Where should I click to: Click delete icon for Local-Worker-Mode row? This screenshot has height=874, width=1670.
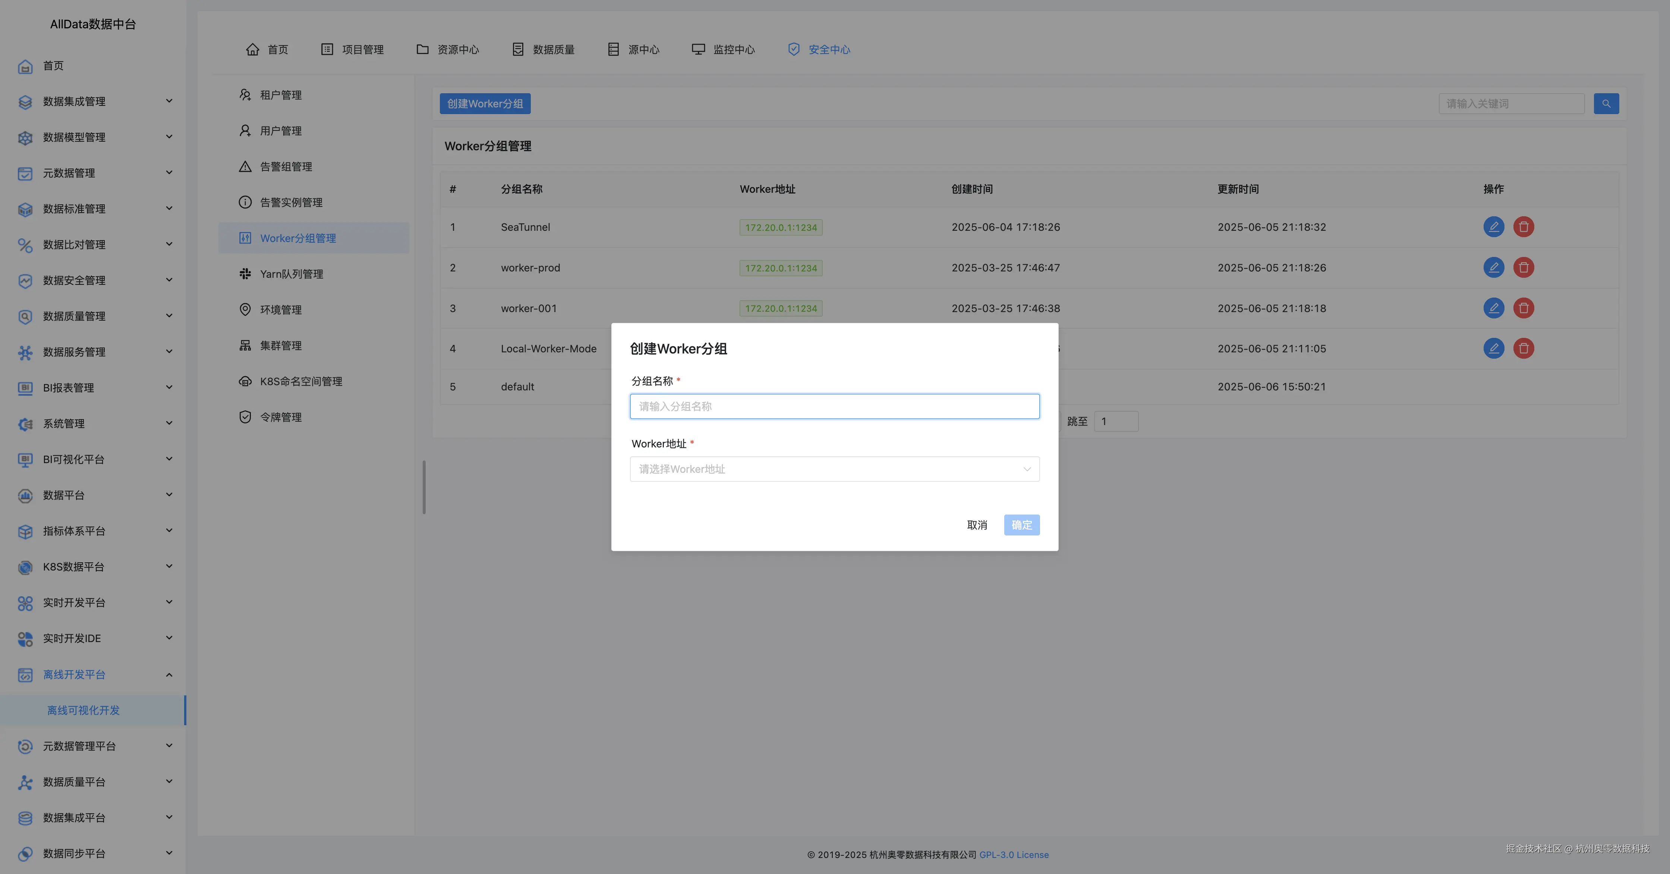1523,349
